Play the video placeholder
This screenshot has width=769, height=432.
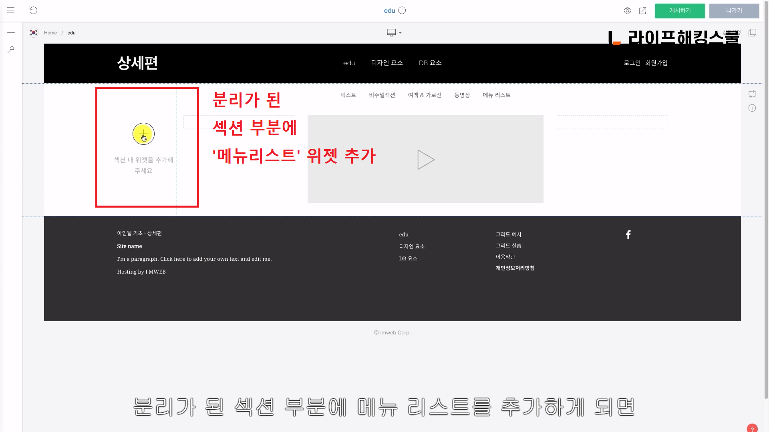(x=425, y=160)
